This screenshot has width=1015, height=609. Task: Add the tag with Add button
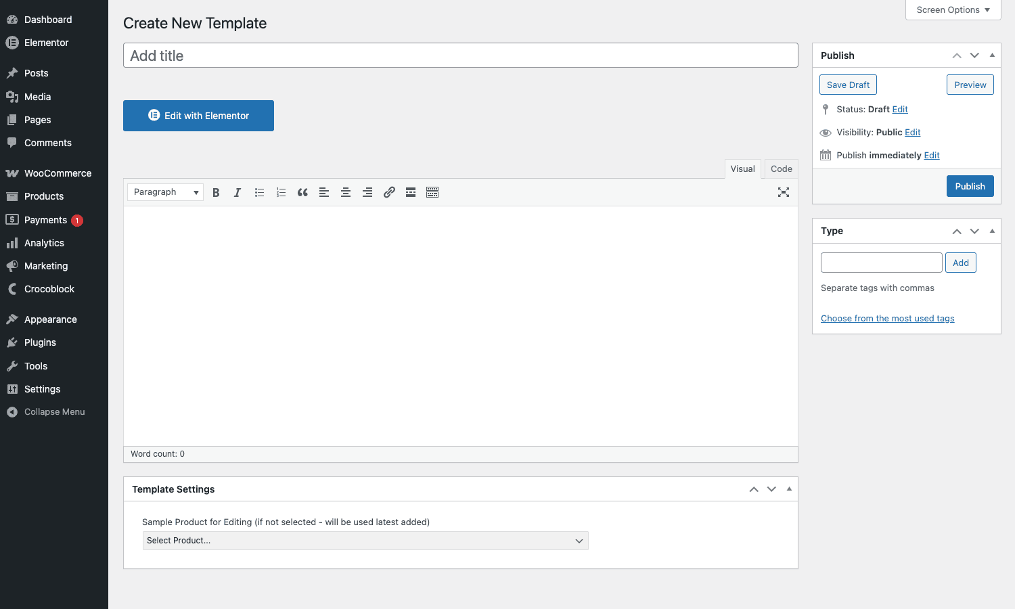[961, 263]
